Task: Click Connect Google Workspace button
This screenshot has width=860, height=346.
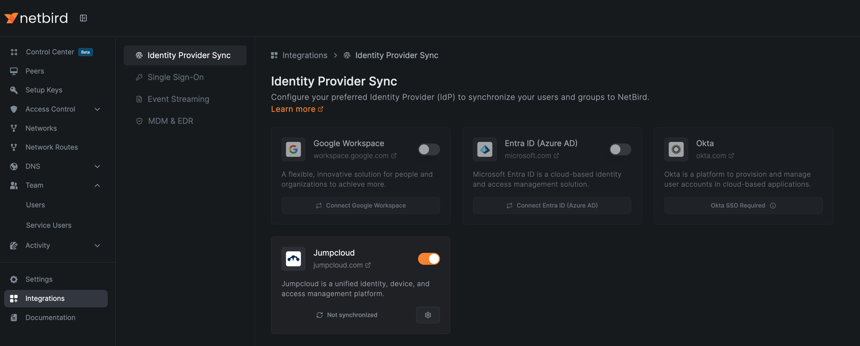Action: (360, 206)
